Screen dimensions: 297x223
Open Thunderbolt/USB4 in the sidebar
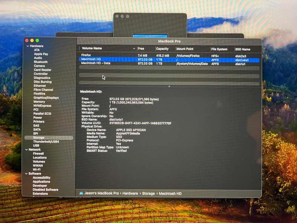pos(46,142)
